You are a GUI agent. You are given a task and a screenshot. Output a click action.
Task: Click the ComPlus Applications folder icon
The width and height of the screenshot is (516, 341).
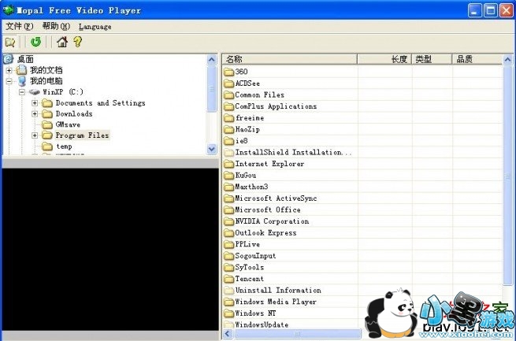pyautogui.click(x=228, y=106)
